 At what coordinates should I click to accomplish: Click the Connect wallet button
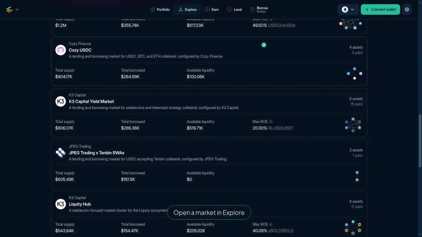tap(381, 9)
